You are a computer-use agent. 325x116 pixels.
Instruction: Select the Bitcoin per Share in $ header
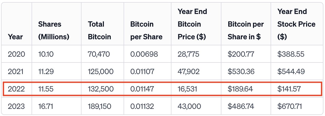point(246,30)
